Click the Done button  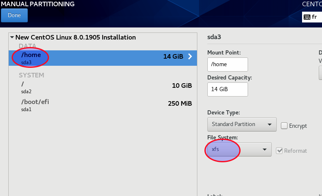coord(14,15)
